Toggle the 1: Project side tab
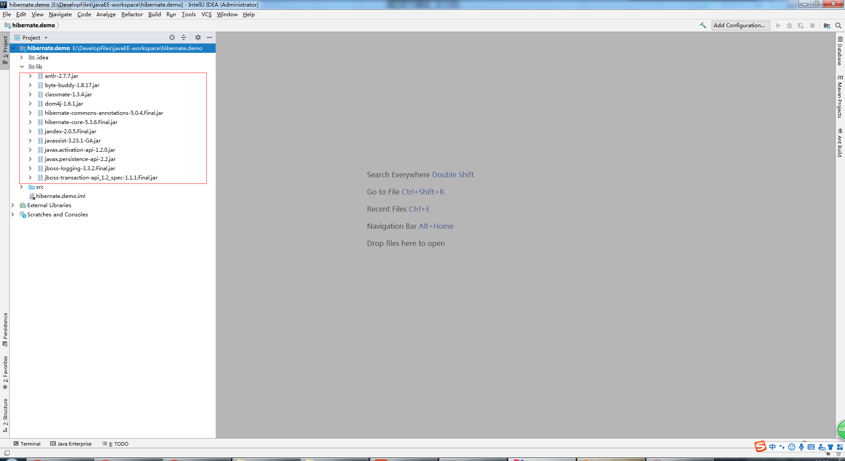Viewport: 845px width, 461px height. (5, 50)
